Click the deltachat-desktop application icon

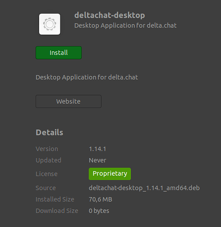point(50,24)
